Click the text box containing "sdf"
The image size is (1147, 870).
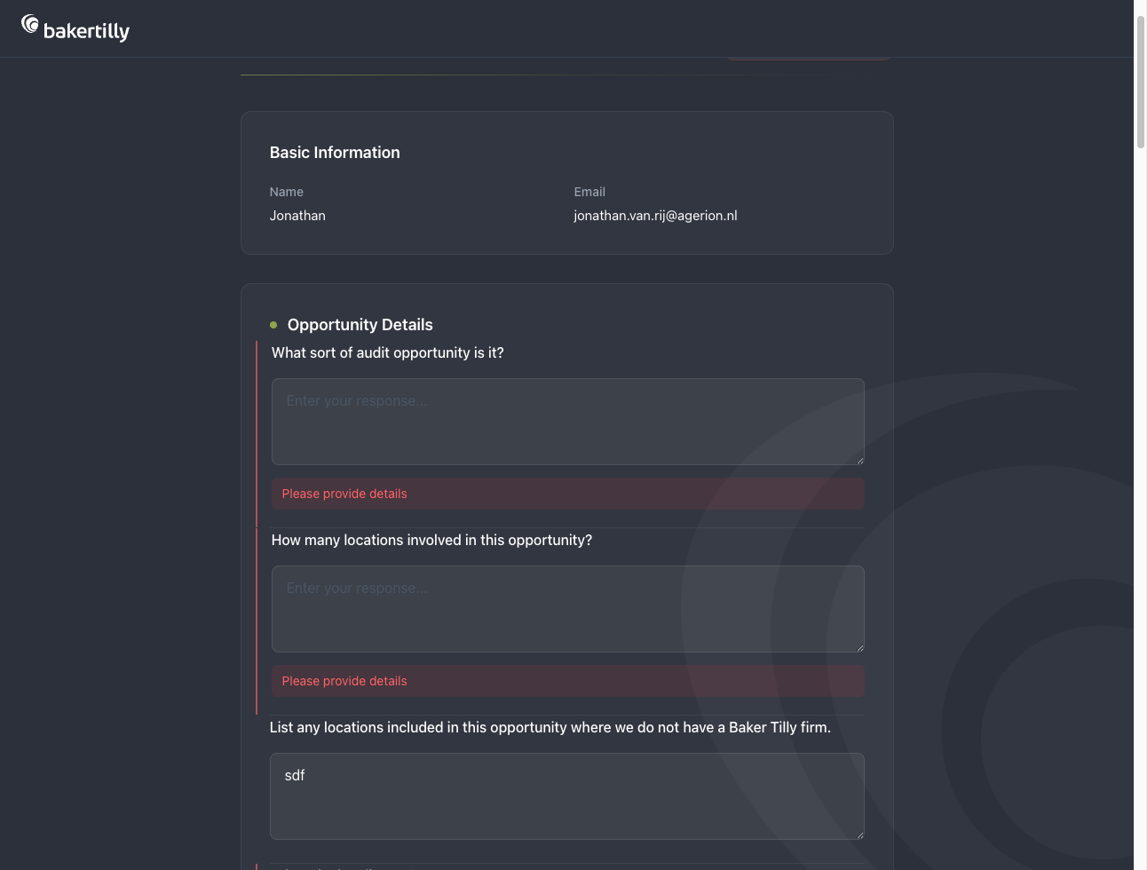click(567, 796)
